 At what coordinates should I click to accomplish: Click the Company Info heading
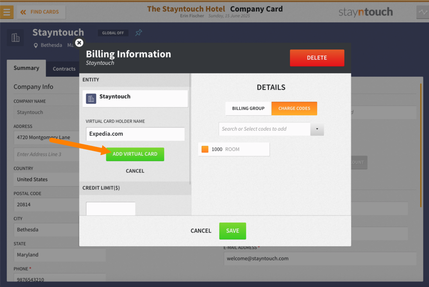pos(34,87)
